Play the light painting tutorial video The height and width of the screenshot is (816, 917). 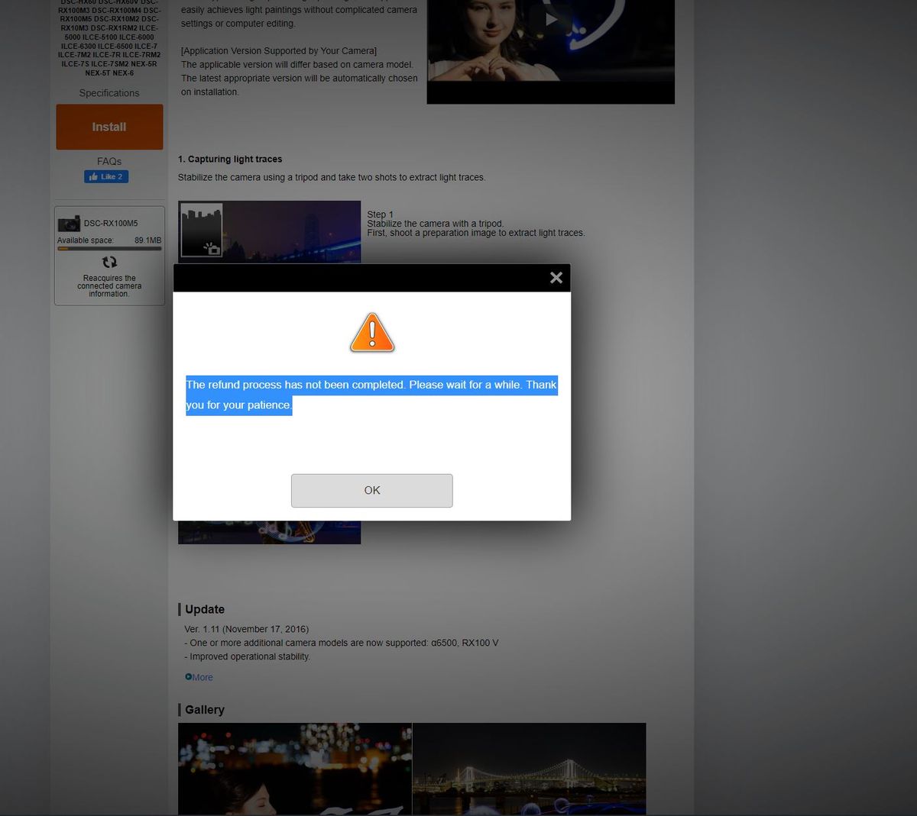pos(551,18)
